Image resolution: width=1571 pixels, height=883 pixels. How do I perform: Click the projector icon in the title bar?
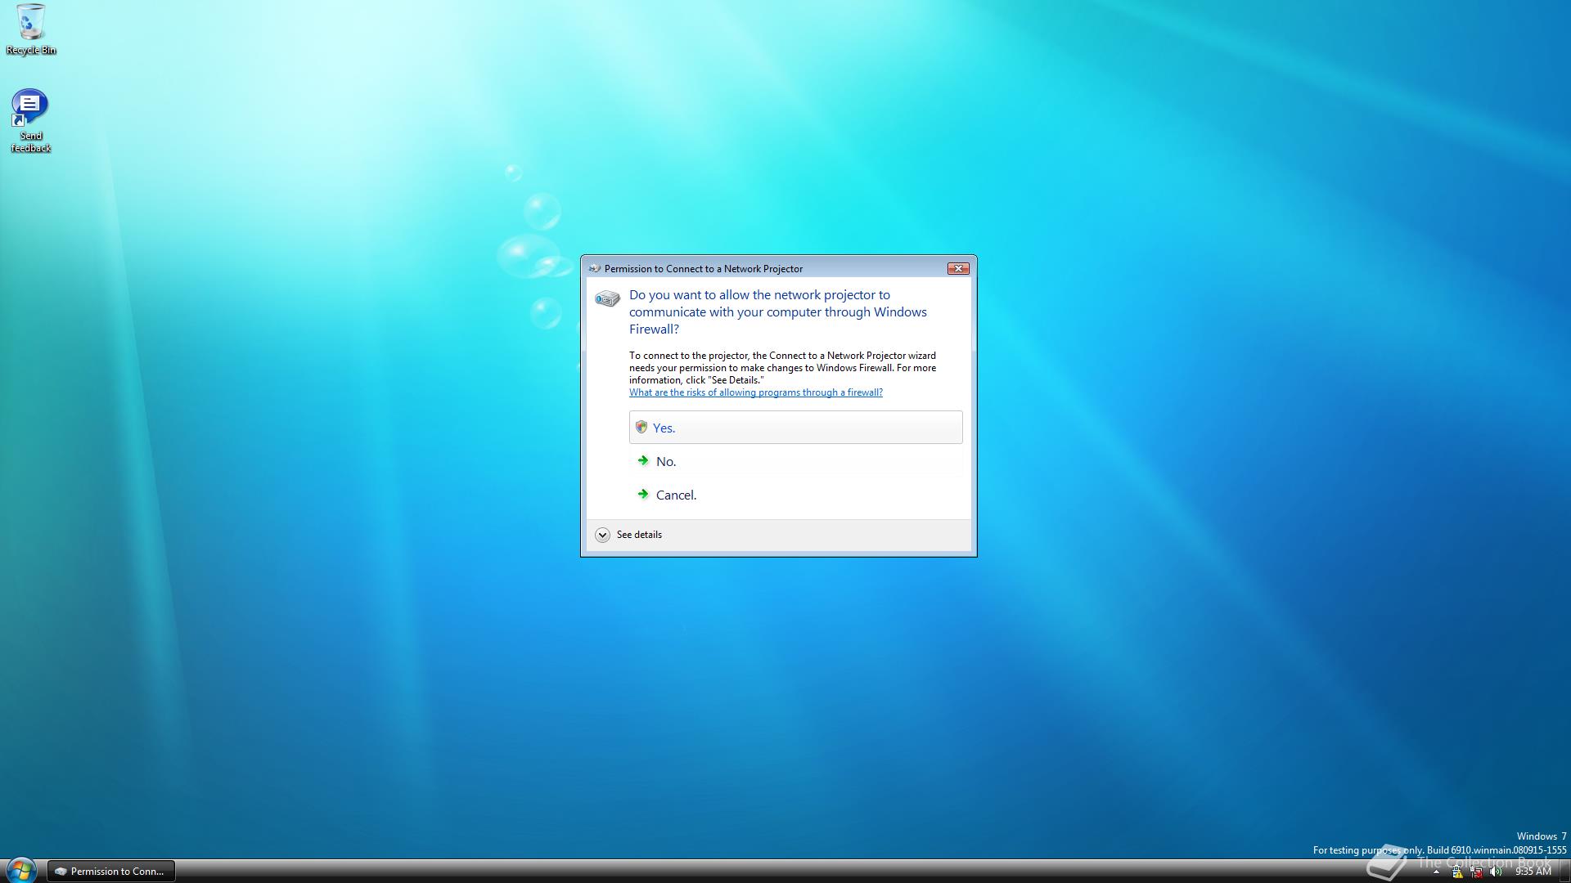click(595, 268)
